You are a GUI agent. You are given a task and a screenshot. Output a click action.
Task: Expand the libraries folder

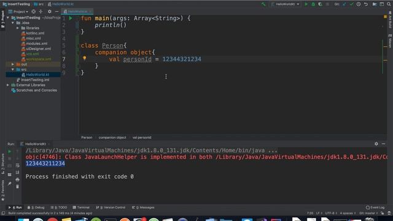point(18,28)
